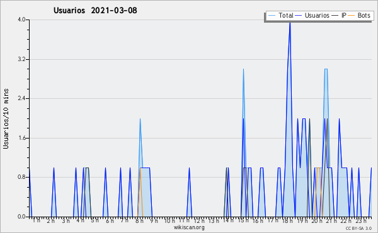Click the "23 h" x-axis label
Image resolution: width=378 pixels, height=233 pixels.
click(361, 220)
